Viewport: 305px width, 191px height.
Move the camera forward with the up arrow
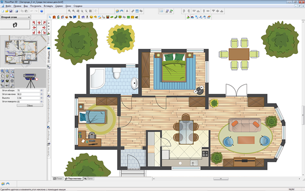39,23
